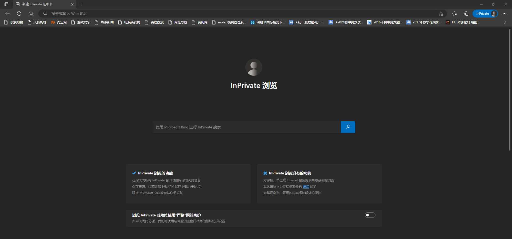The image size is (512, 239).
Task: Open a new tab with plus button
Action: pos(81,4)
